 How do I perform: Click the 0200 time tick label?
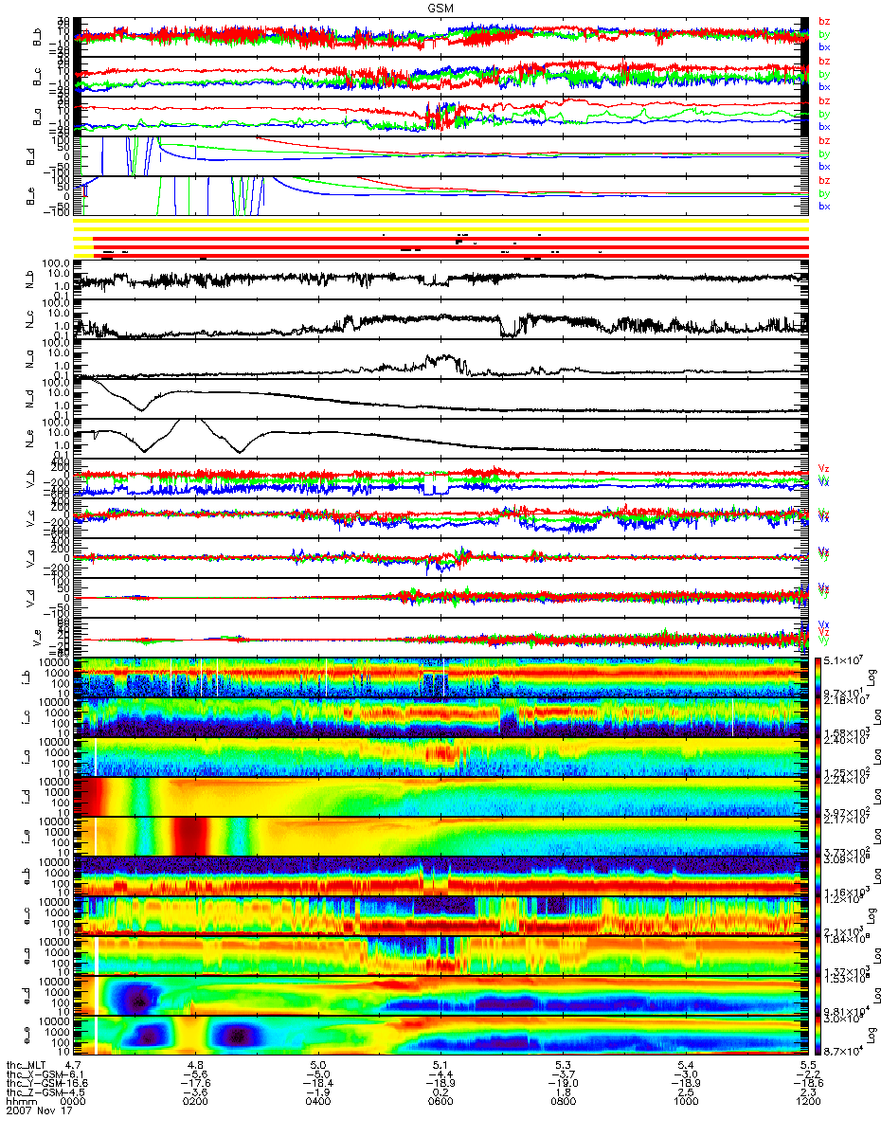194,1102
